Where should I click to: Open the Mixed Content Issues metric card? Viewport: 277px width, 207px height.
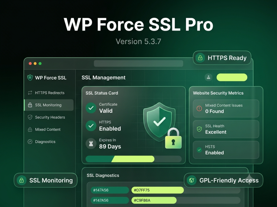(226, 108)
